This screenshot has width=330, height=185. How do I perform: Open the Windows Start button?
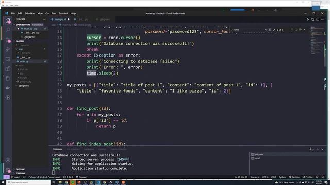[x=4, y=182]
